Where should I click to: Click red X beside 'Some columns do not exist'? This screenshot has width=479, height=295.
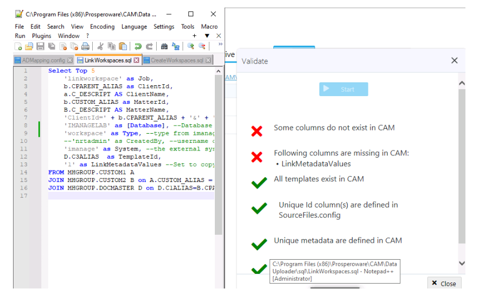pos(257,131)
